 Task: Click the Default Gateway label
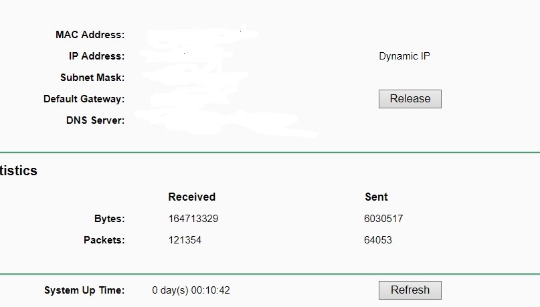point(84,99)
